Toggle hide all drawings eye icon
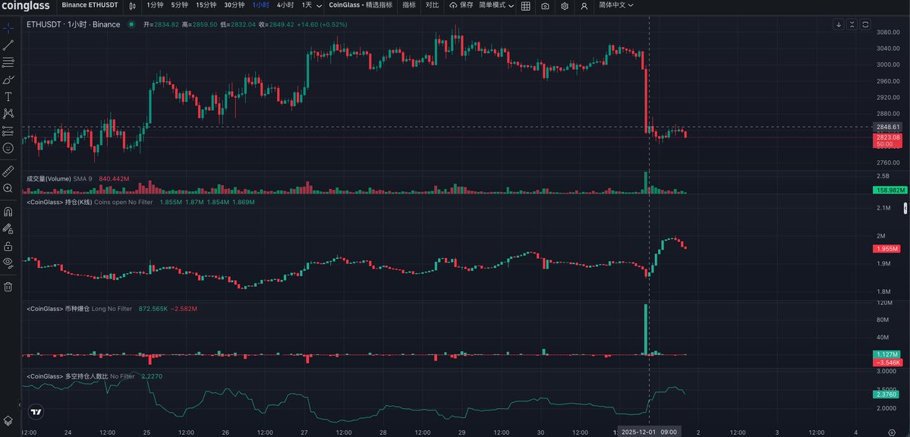This screenshot has height=437, width=910. click(x=8, y=263)
